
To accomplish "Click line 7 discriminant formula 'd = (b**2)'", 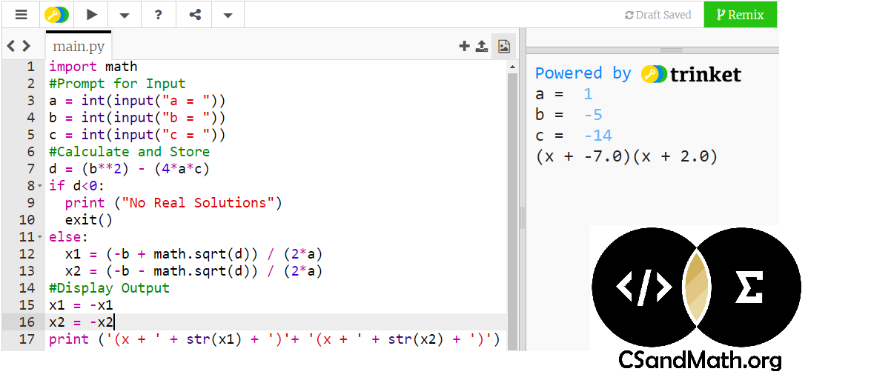I will point(130,169).
